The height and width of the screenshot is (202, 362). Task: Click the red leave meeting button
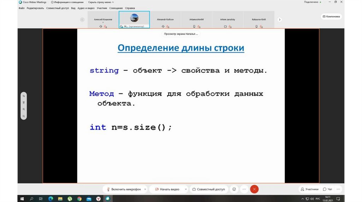(x=255, y=189)
